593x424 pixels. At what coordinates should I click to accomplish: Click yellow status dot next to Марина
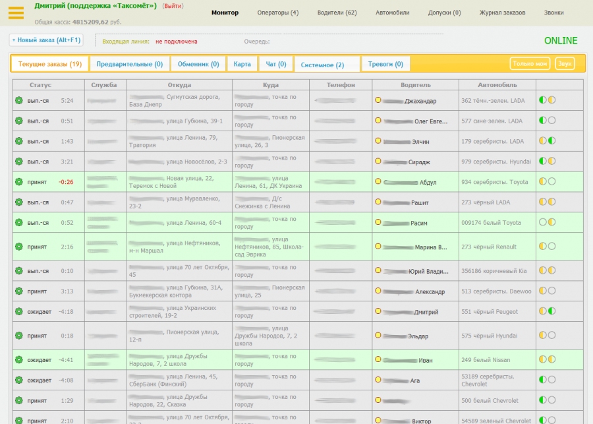(x=378, y=247)
